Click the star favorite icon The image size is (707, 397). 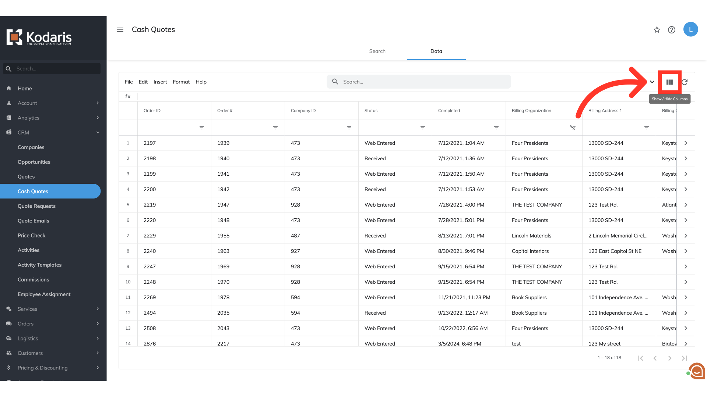657,30
